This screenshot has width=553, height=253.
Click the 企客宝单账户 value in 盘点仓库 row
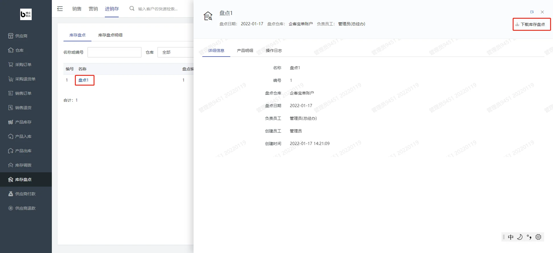[x=302, y=93]
